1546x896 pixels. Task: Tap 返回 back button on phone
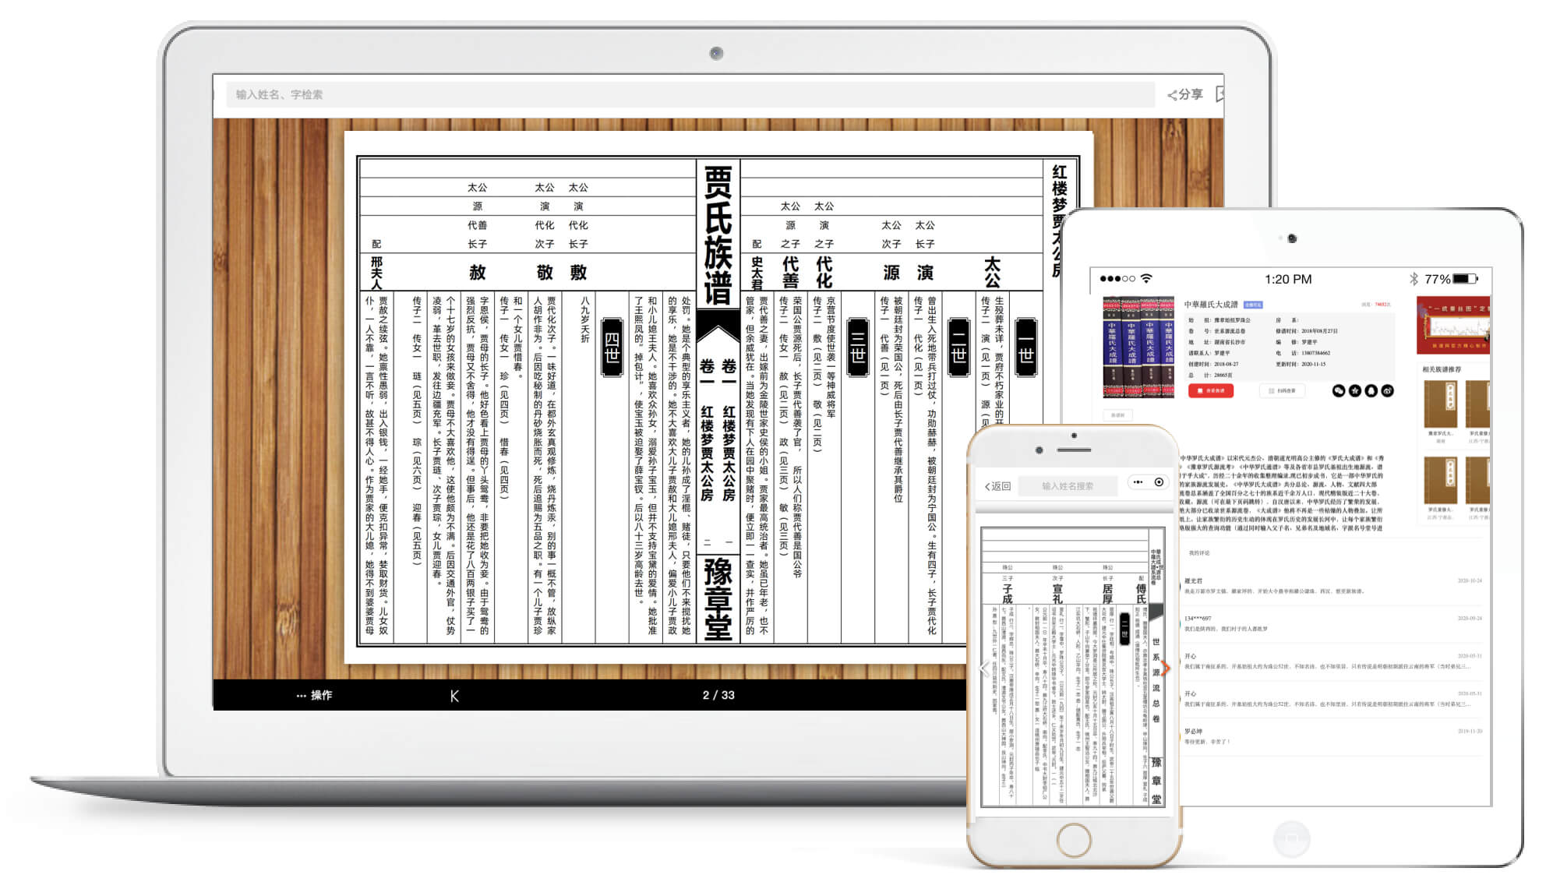pos(997,486)
